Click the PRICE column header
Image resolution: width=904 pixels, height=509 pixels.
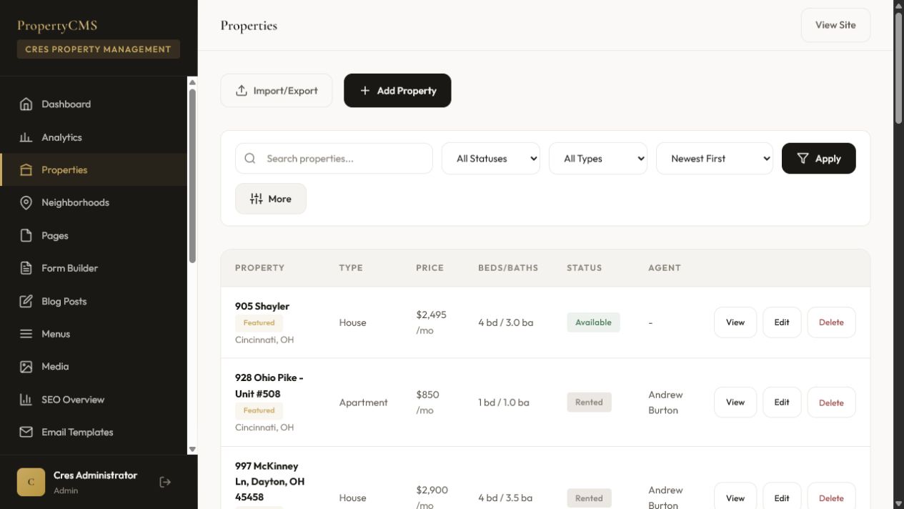(x=429, y=268)
